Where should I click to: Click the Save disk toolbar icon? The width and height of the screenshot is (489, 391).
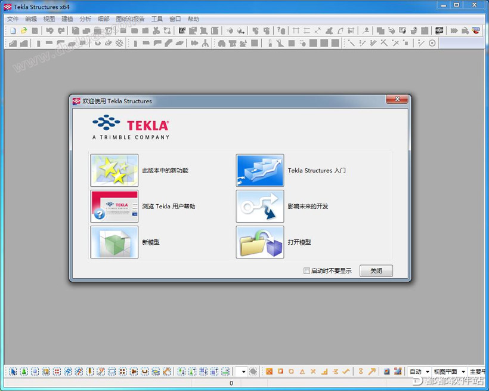pos(35,30)
